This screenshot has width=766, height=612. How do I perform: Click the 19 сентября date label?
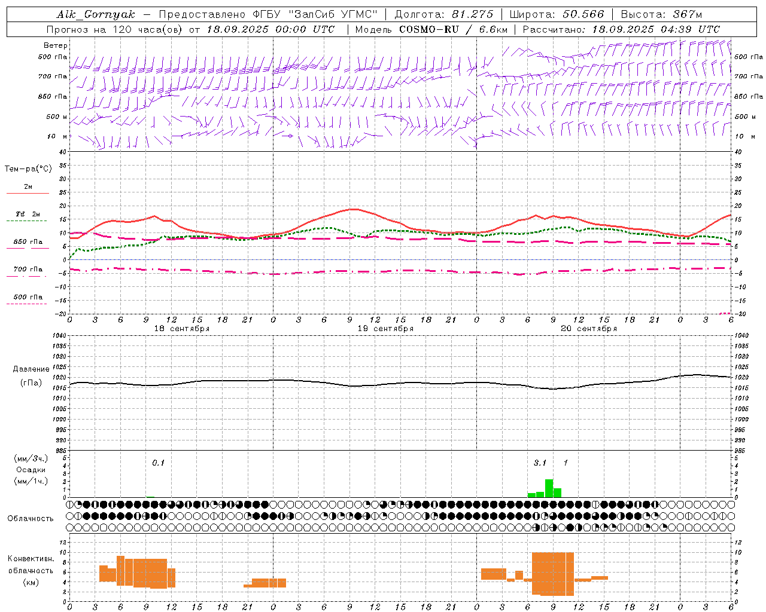click(x=385, y=329)
